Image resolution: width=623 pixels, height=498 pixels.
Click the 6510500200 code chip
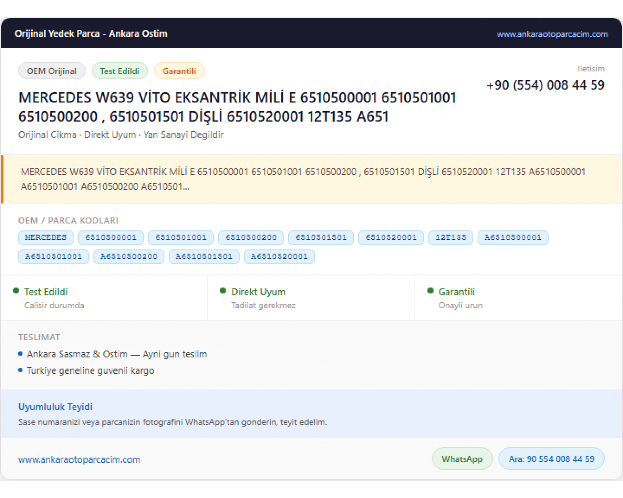pyautogui.click(x=251, y=238)
